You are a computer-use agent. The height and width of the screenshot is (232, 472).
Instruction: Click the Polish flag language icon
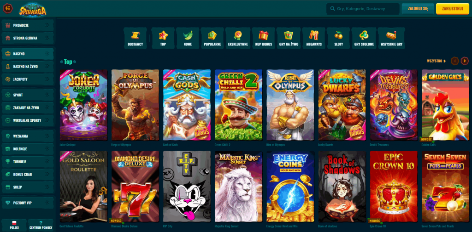(14, 222)
